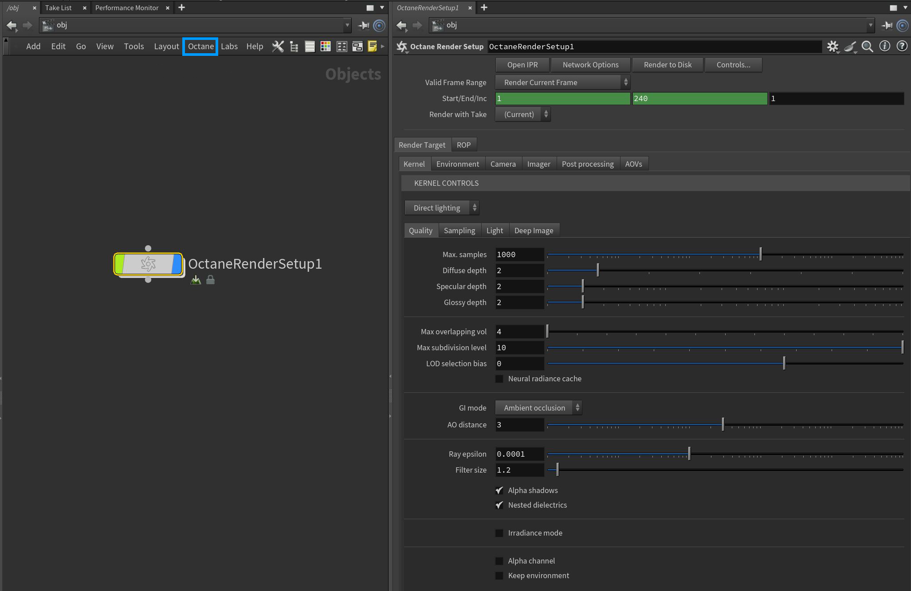Uncheck Alpha shadows option
This screenshot has height=591, width=911.
pos(499,490)
